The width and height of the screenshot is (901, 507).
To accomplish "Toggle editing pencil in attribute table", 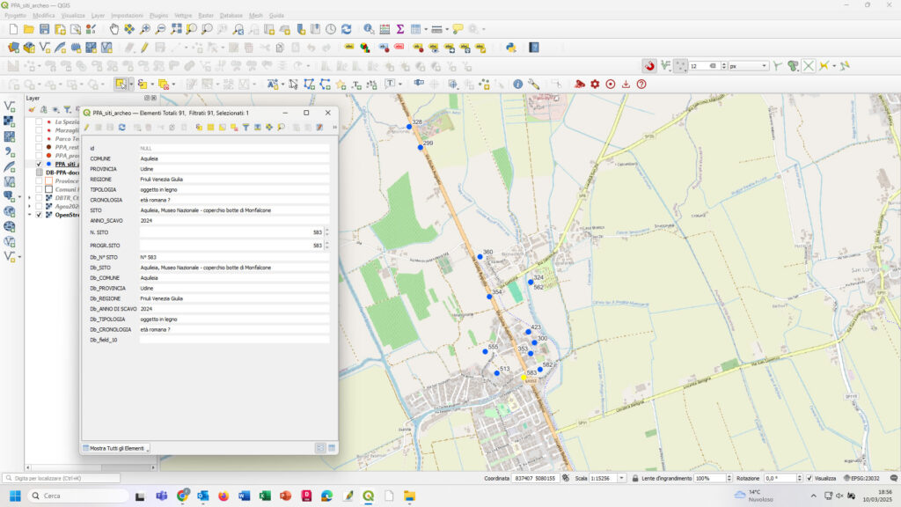I will [86, 128].
